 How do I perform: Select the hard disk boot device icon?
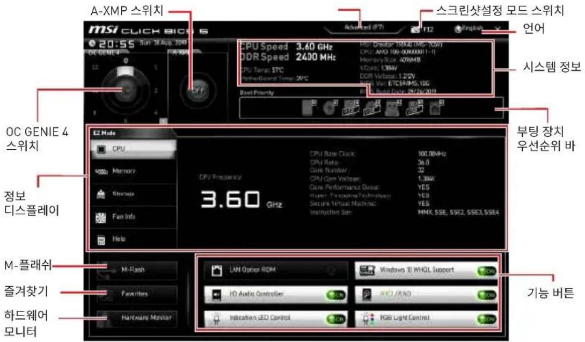pyautogui.click(x=309, y=108)
